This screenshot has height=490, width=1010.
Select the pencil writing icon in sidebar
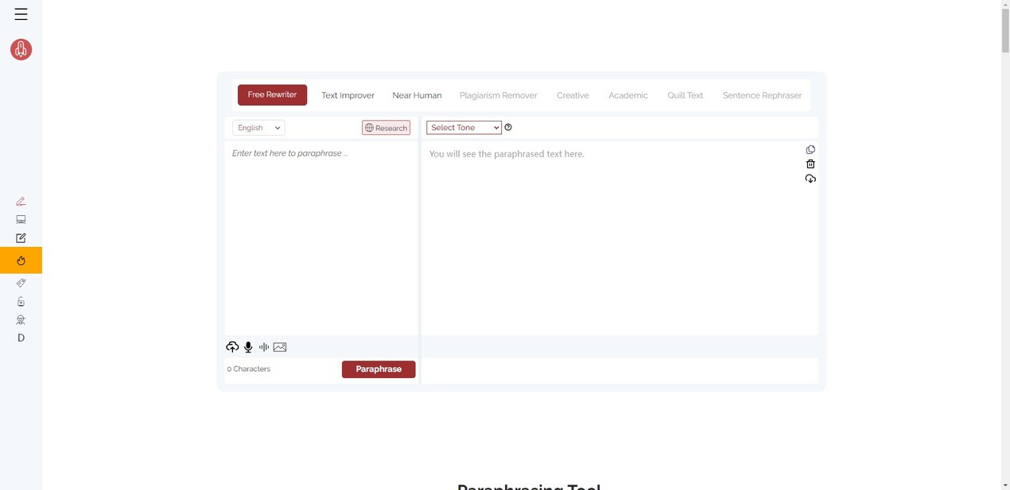(21, 201)
